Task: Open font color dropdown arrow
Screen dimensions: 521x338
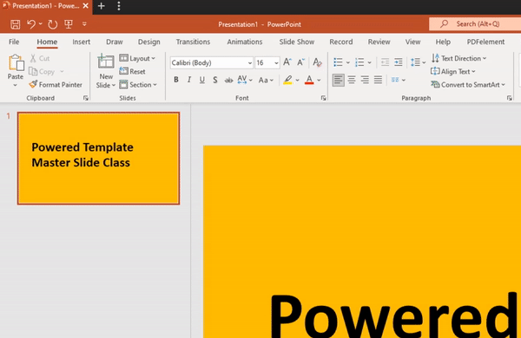Action: pos(319,80)
